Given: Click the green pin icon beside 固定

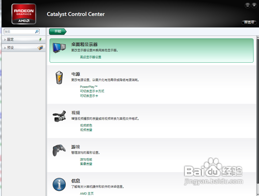Looking at the screenshot, I should pos(40,39).
